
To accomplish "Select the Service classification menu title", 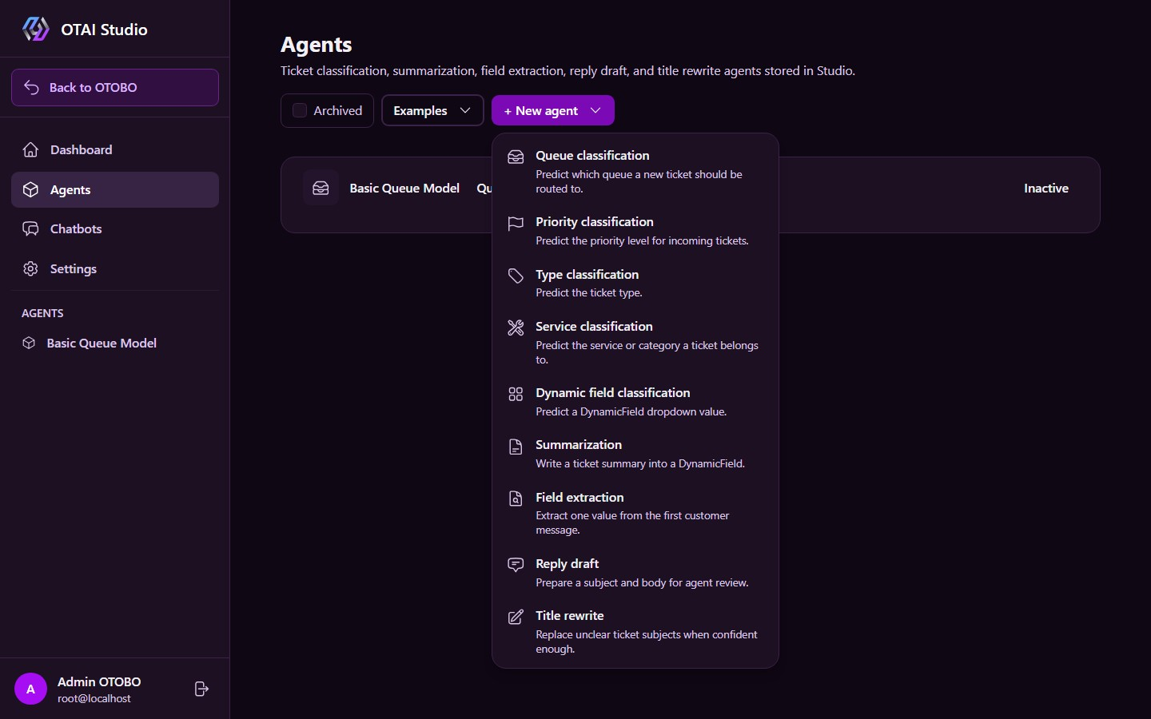I will (594, 326).
